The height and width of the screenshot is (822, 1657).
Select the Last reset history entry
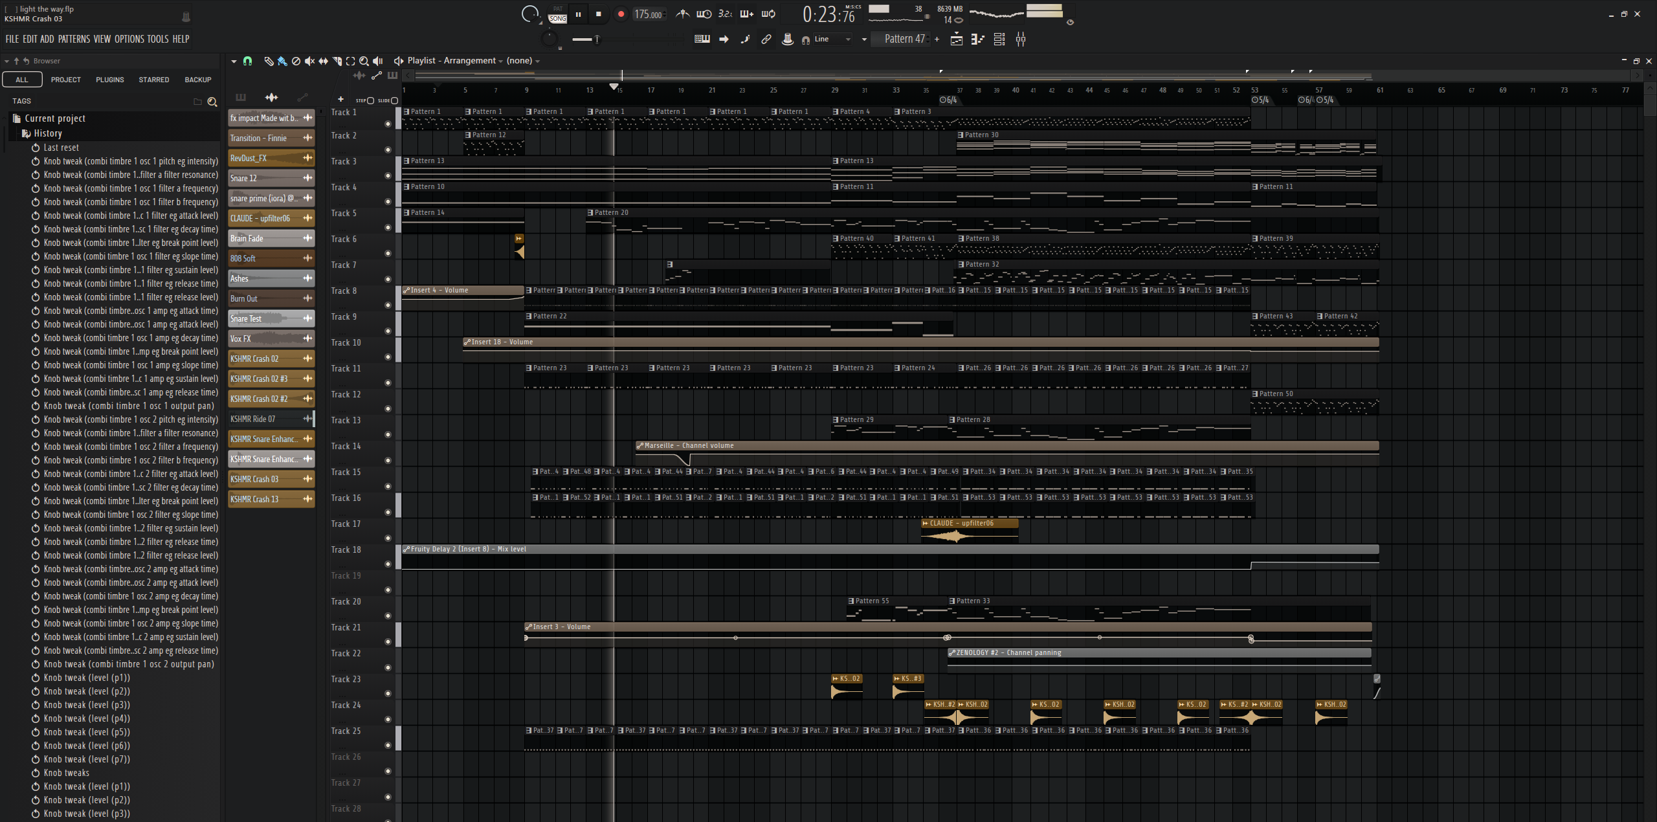61,148
